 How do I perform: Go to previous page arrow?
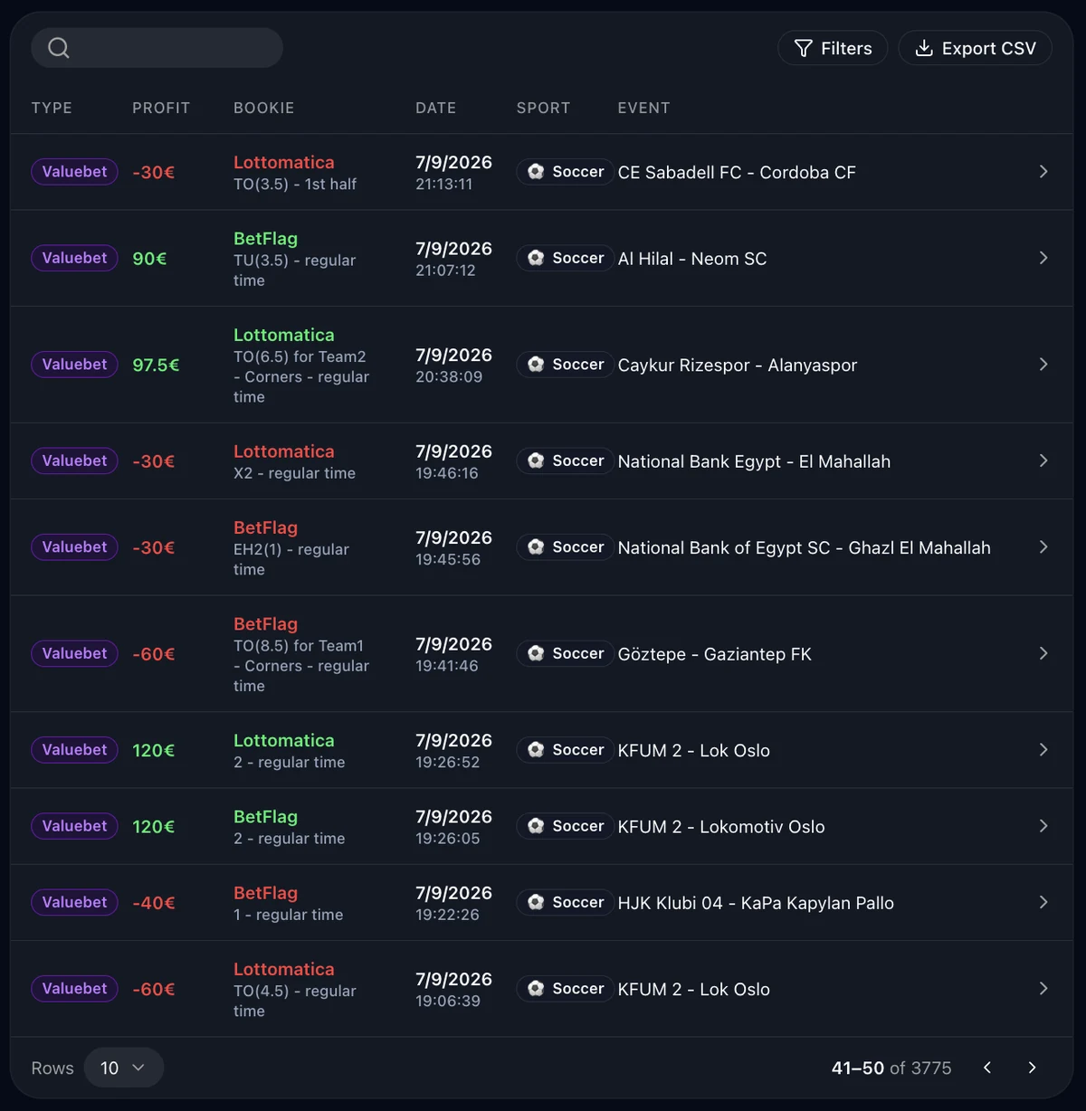pos(987,1068)
